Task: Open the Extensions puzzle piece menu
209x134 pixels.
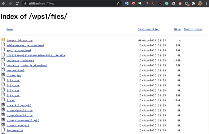Action: coord(193,4)
